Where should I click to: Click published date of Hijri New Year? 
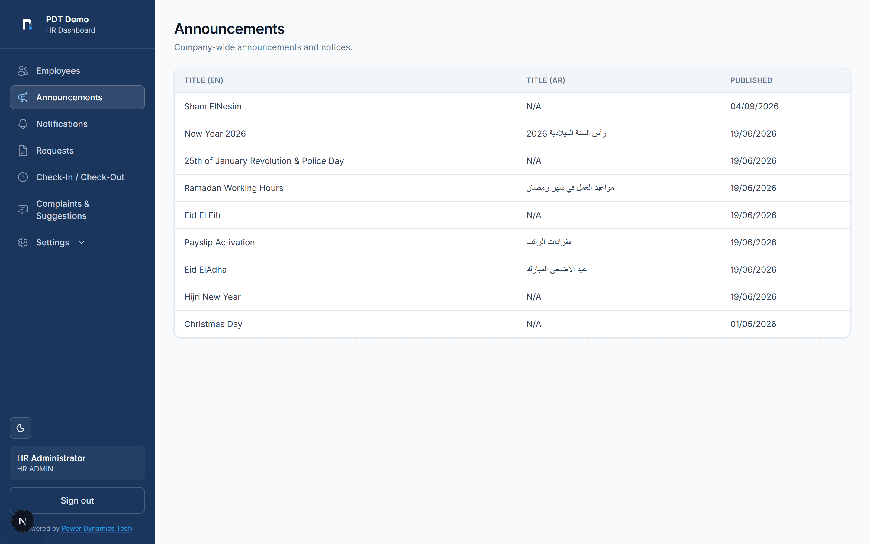753,297
